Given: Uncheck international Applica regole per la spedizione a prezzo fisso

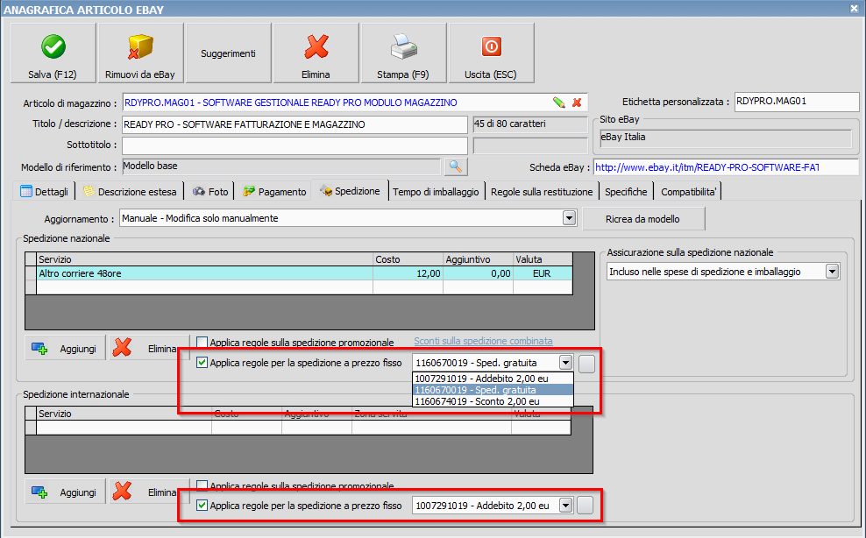Looking at the screenshot, I should tap(202, 506).
